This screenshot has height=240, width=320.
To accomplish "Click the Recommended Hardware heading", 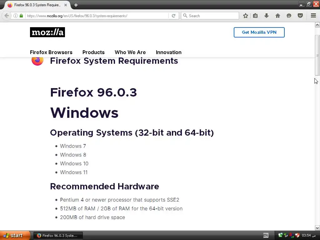I will [x=104, y=186].
